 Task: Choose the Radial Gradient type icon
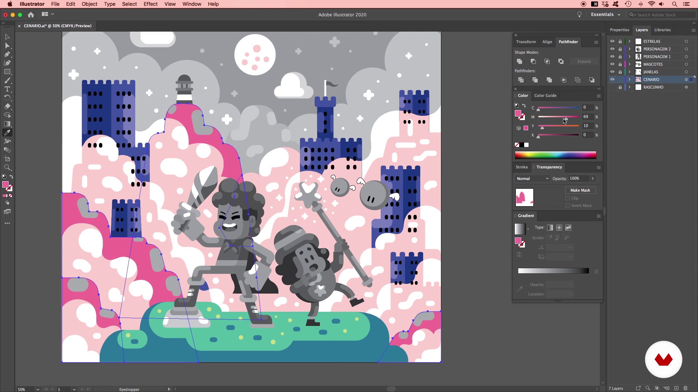559,228
